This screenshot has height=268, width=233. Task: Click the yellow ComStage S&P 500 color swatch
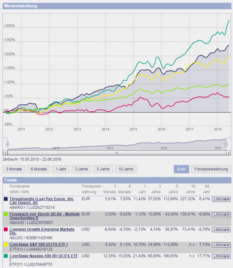6,245
